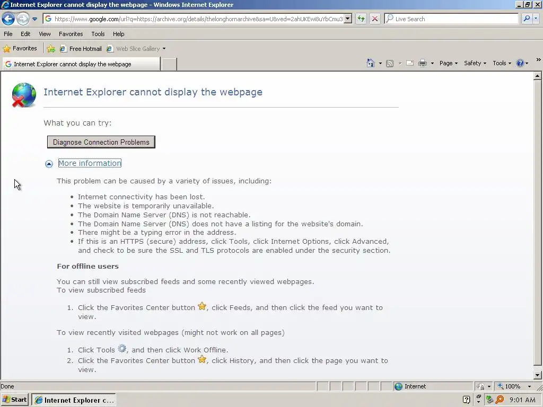The width and height of the screenshot is (543, 407).
Task: Click the Forward arrow button
Action: [23, 19]
